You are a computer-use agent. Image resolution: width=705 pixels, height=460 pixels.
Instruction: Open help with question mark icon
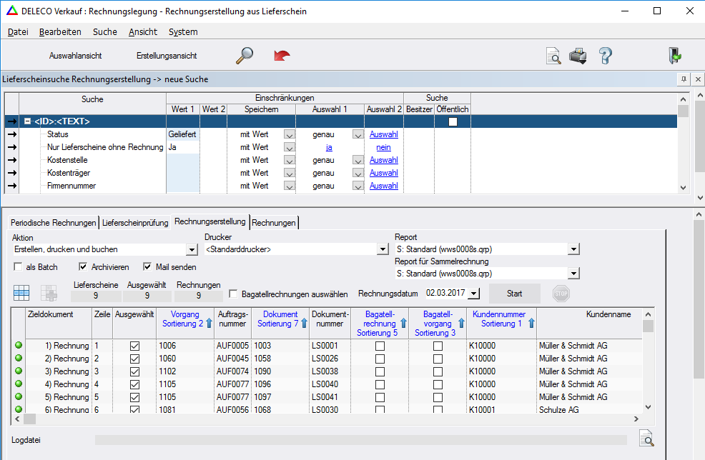(x=605, y=56)
